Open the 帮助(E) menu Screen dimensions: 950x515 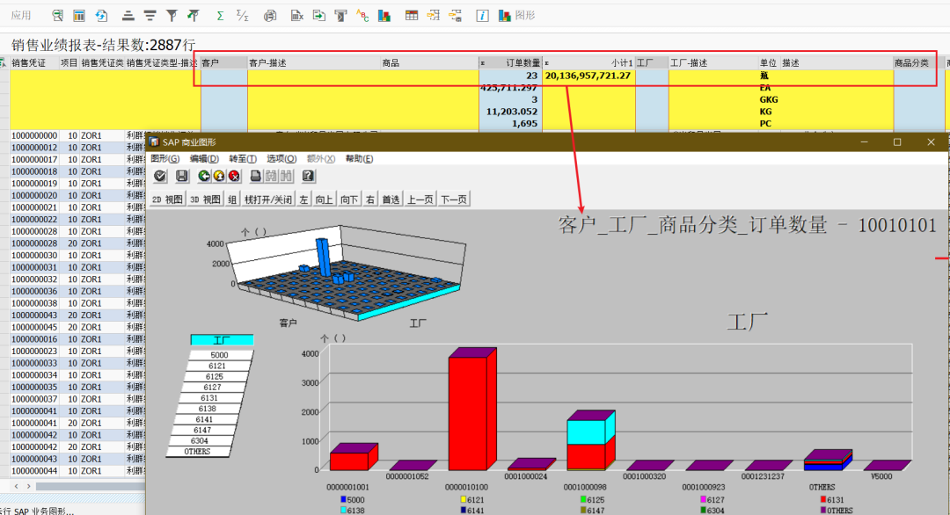(359, 158)
